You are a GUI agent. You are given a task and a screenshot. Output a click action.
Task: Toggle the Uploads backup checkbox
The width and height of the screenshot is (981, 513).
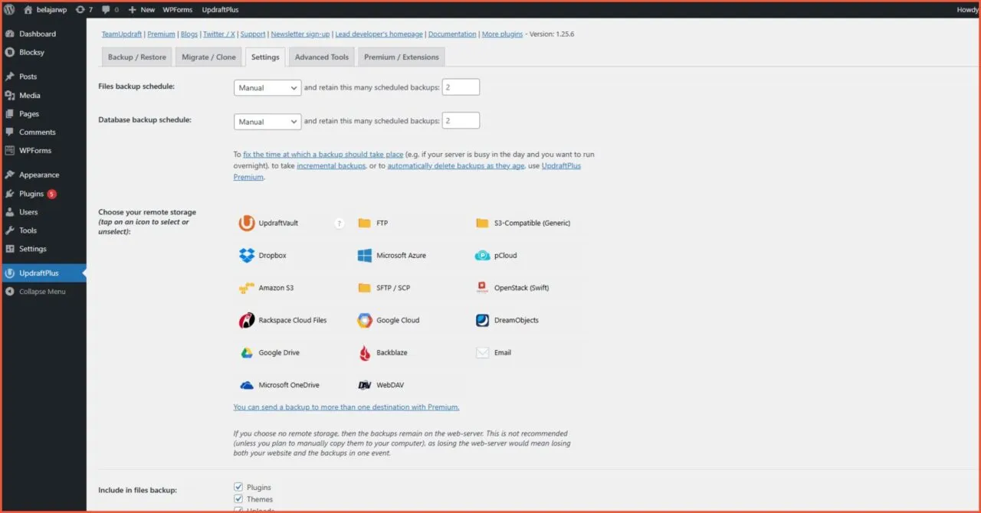pos(238,509)
